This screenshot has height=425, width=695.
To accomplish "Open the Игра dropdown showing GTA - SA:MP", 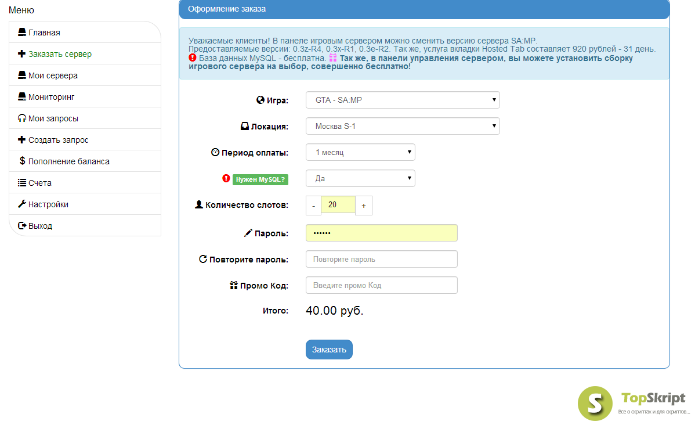I will (403, 100).
